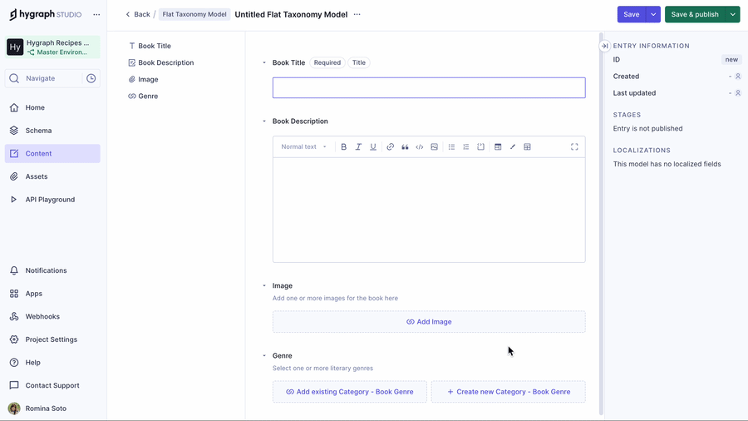This screenshot has width=748, height=421.
Task: Open Save options dropdown arrow
Action: pyautogui.click(x=653, y=14)
